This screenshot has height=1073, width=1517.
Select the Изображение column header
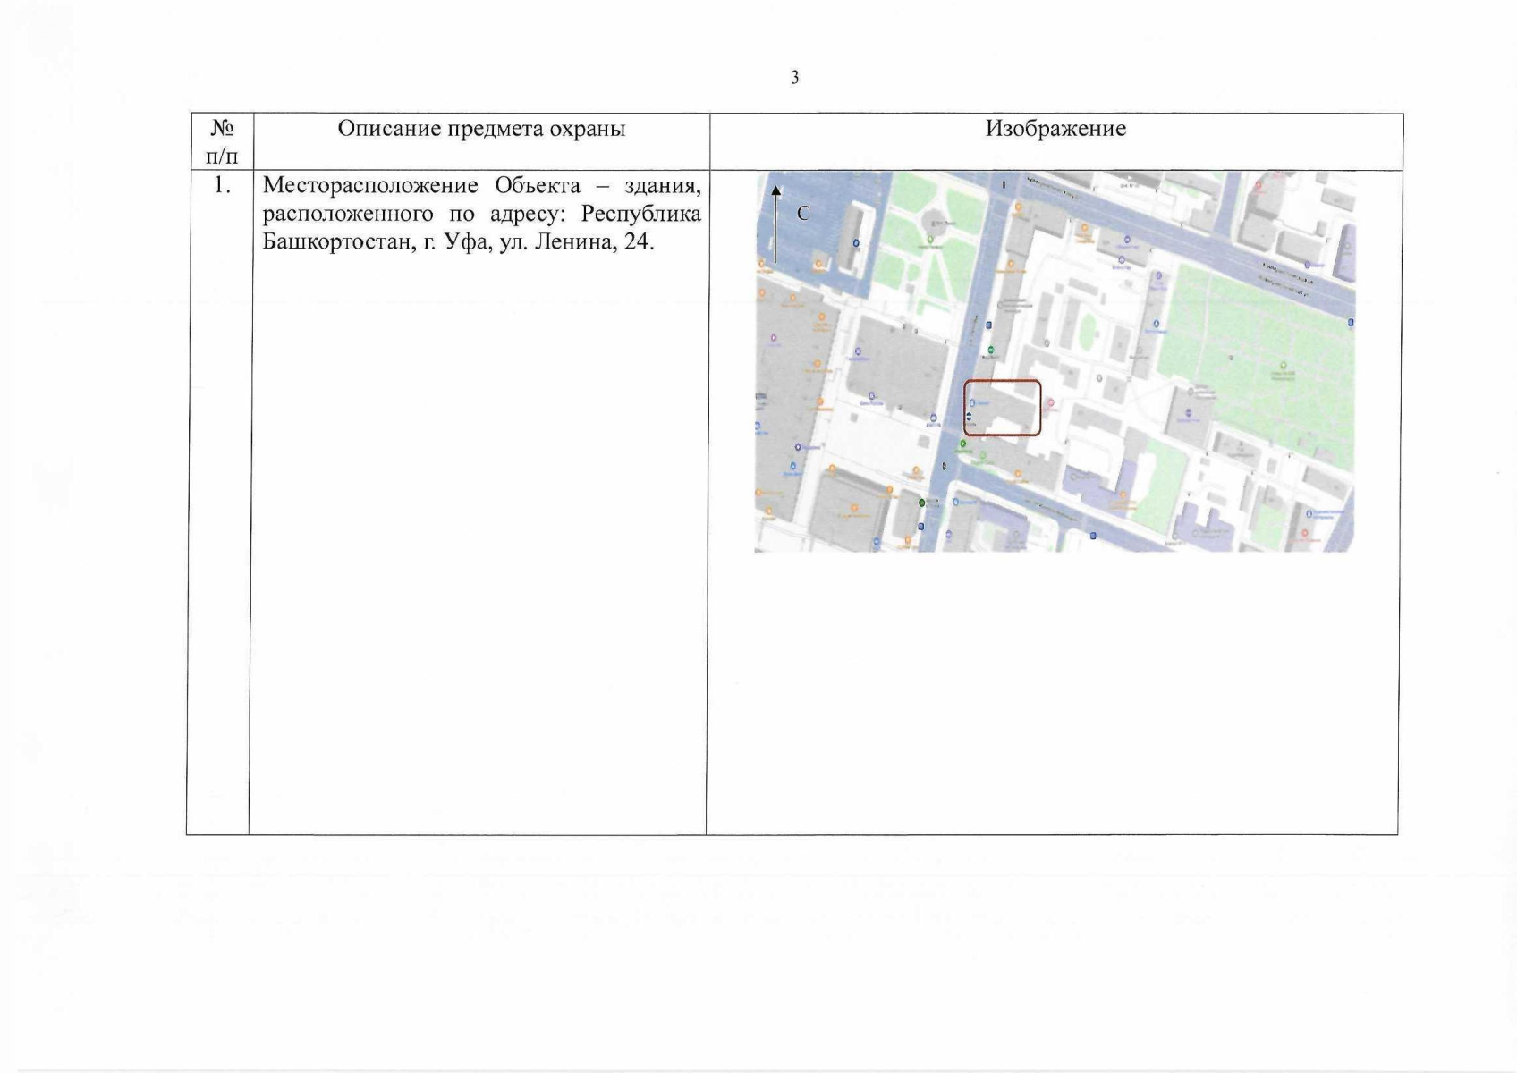[x=1055, y=129]
